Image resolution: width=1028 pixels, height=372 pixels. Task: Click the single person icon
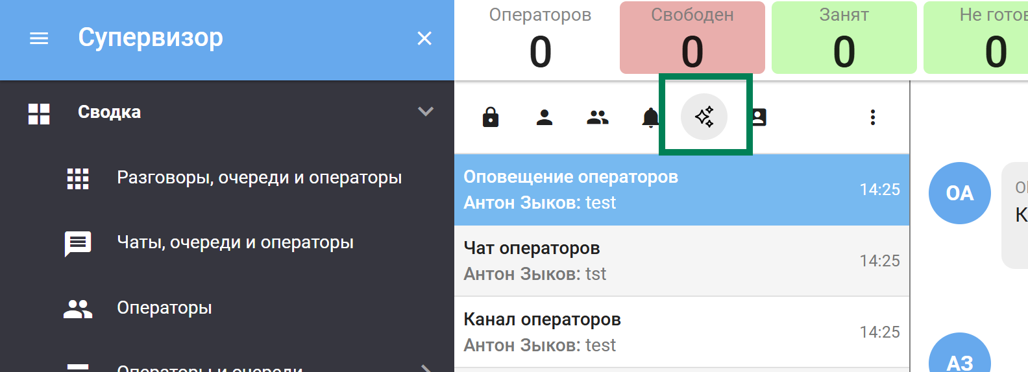pyautogui.click(x=545, y=117)
